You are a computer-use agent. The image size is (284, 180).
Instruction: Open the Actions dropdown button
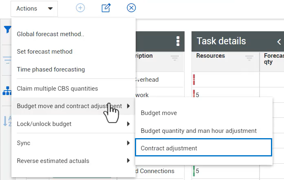click(35, 9)
